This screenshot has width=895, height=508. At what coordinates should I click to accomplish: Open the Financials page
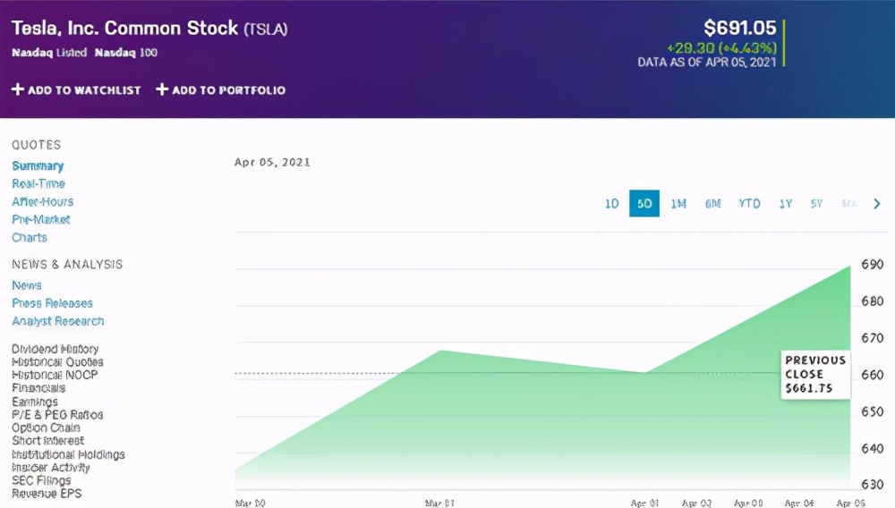point(38,388)
